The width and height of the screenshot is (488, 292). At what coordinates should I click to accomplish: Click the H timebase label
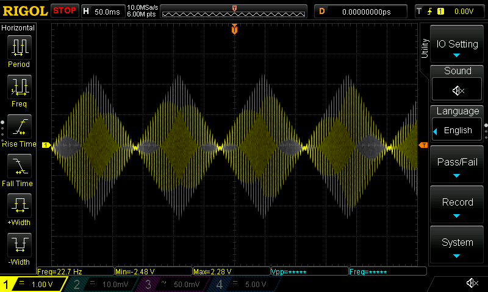pos(86,12)
